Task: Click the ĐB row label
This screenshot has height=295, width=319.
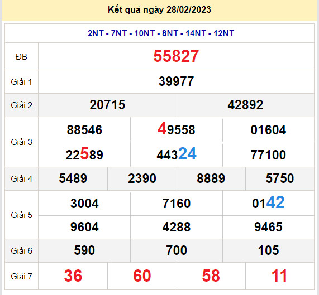Action: click(21, 57)
